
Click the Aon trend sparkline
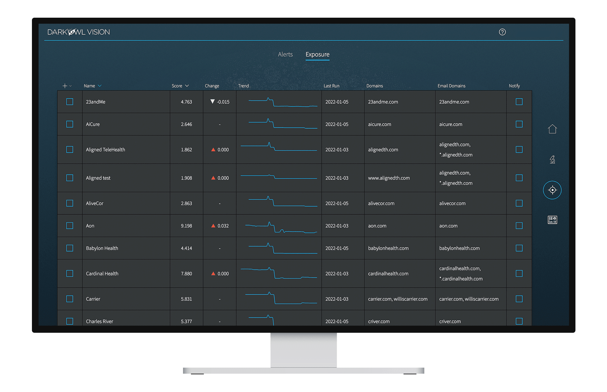tap(281, 227)
